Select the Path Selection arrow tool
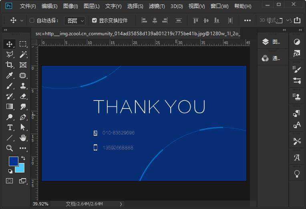Image resolution: width=306 pixels, height=209 pixels. point(23,127)
